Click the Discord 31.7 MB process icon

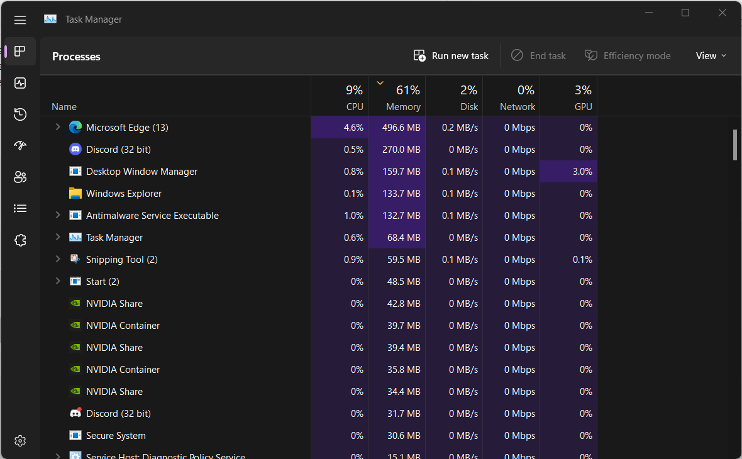pos(75,413)
